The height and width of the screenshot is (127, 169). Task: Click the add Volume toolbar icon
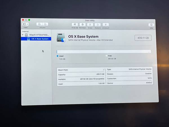click(39, 24)
